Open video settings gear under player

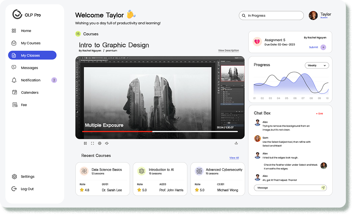pos(100,143)
